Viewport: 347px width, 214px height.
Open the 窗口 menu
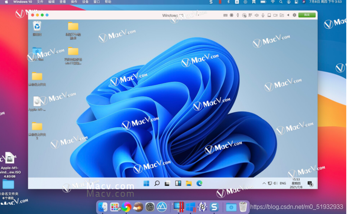97,2
